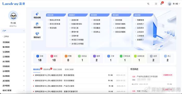
Task: Expand the 项目看板 sidebar menu
Action: coord(24,42)
